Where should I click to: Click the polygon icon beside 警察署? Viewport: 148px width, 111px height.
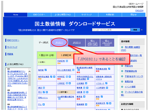(x=84, y=88)
